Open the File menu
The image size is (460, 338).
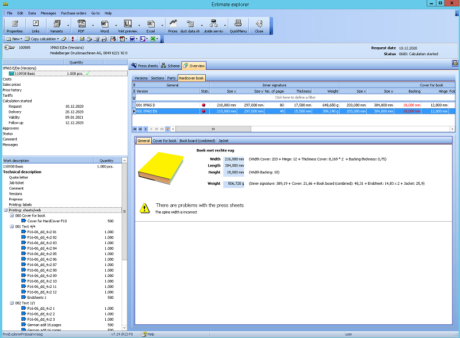pyautogui.click(x=10, y=13)
